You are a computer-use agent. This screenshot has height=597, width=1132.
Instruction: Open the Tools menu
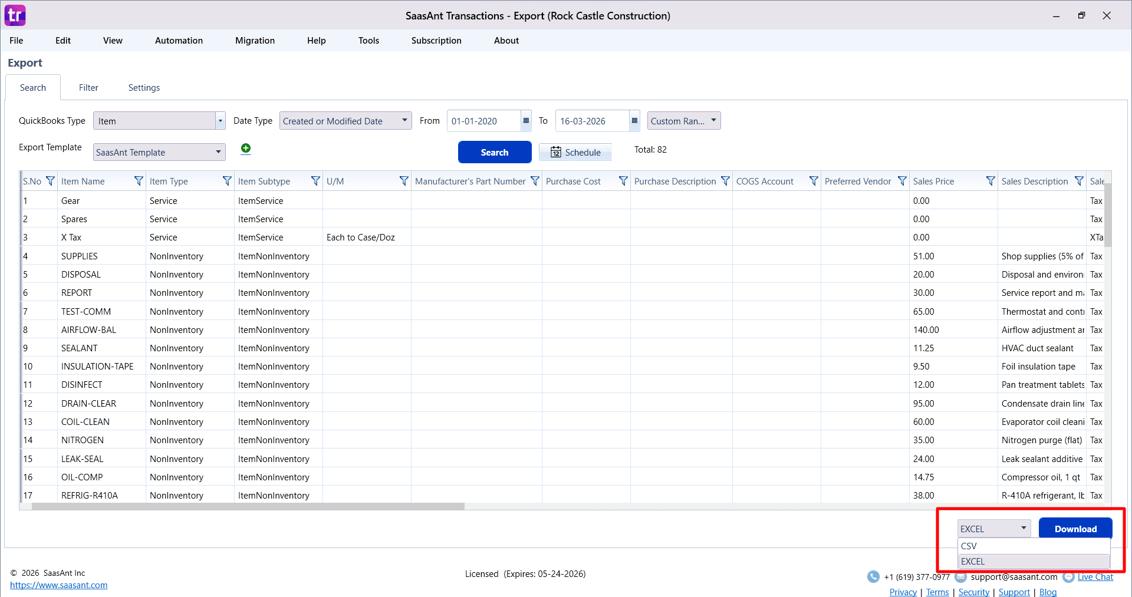coord(368,41)
